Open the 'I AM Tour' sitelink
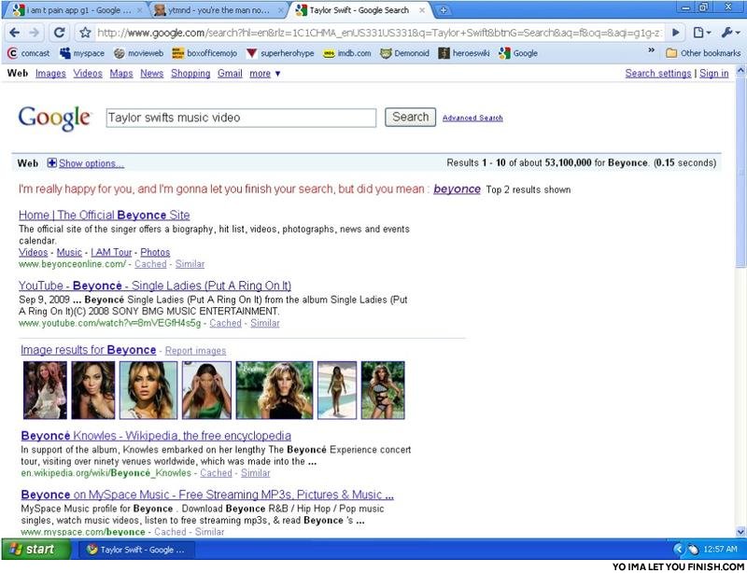The width and height of the screenshot is (747, 573). 111,253
